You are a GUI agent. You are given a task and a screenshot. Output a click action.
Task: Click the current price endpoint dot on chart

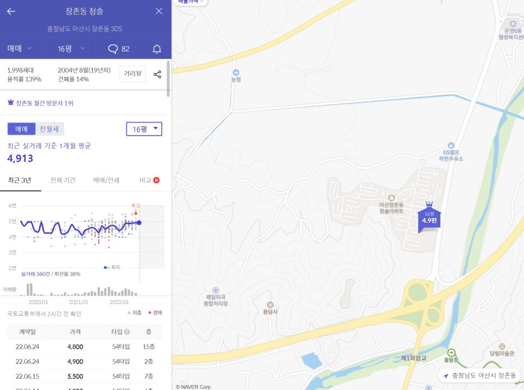[139, 222]
